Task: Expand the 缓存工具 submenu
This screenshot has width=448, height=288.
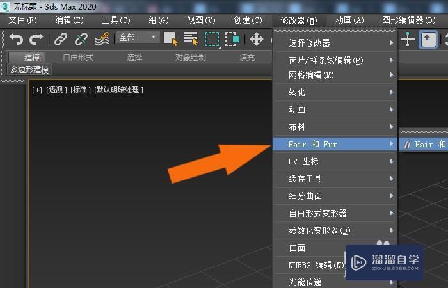Action: pyautogui.click(x=335, y=179)
